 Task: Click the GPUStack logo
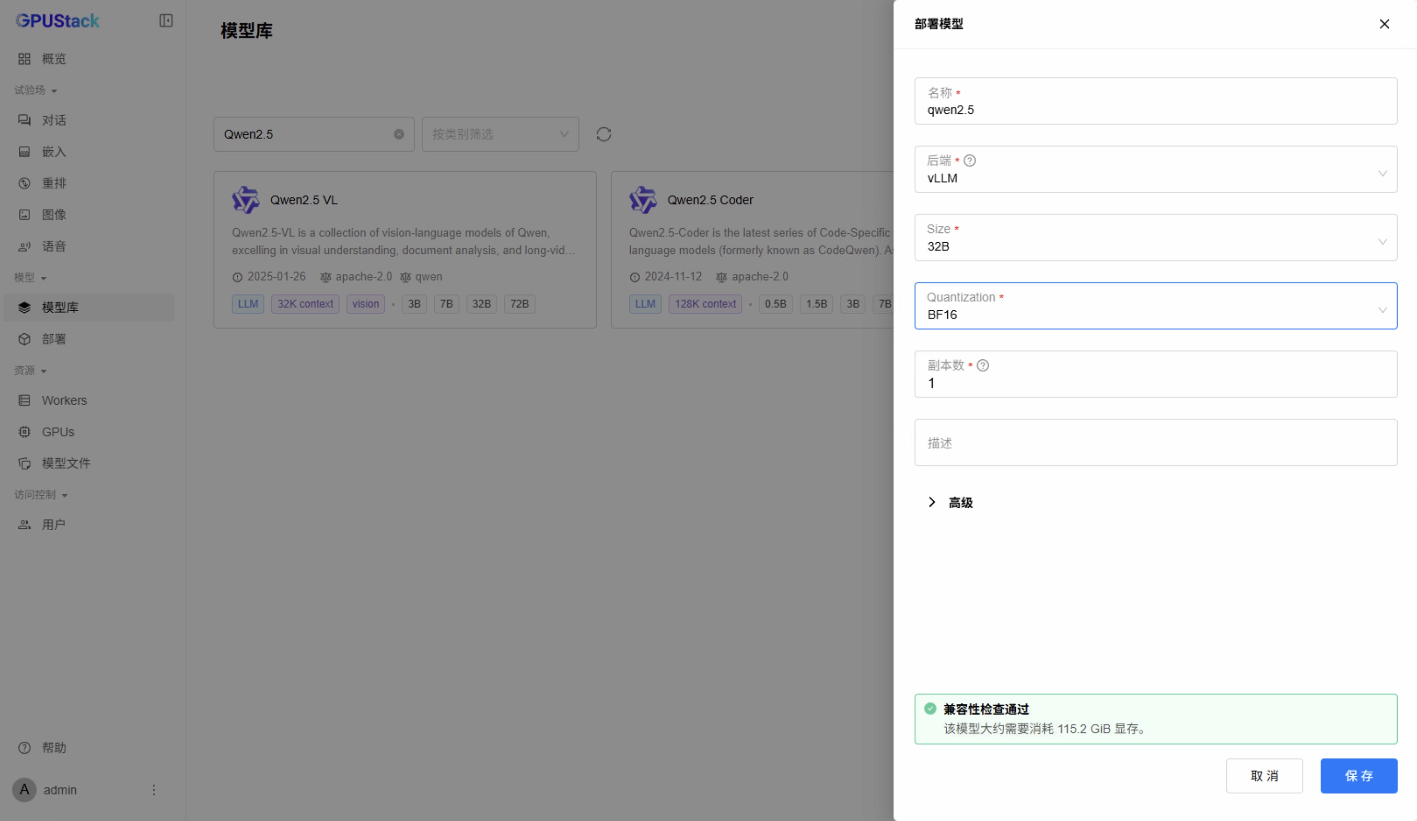[x=57, y=21]
